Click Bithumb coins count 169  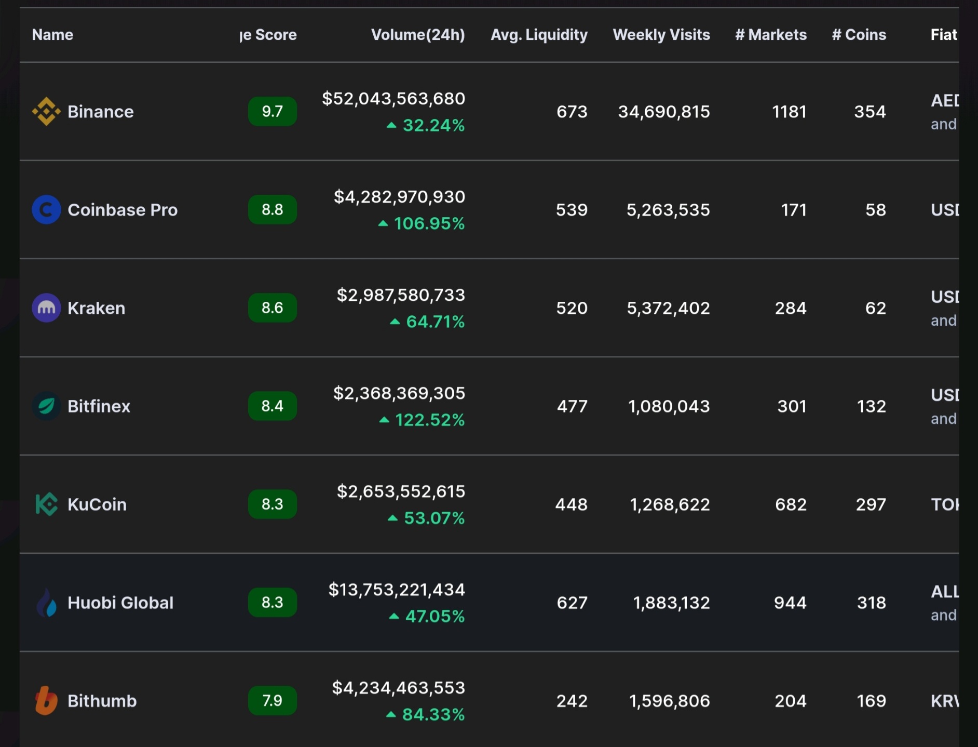pos(872,701)
